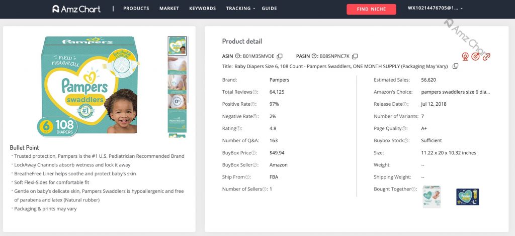Click the Total Reviews value 64,125
This screenshot has height=236, width=515.
tap(277, 92)
